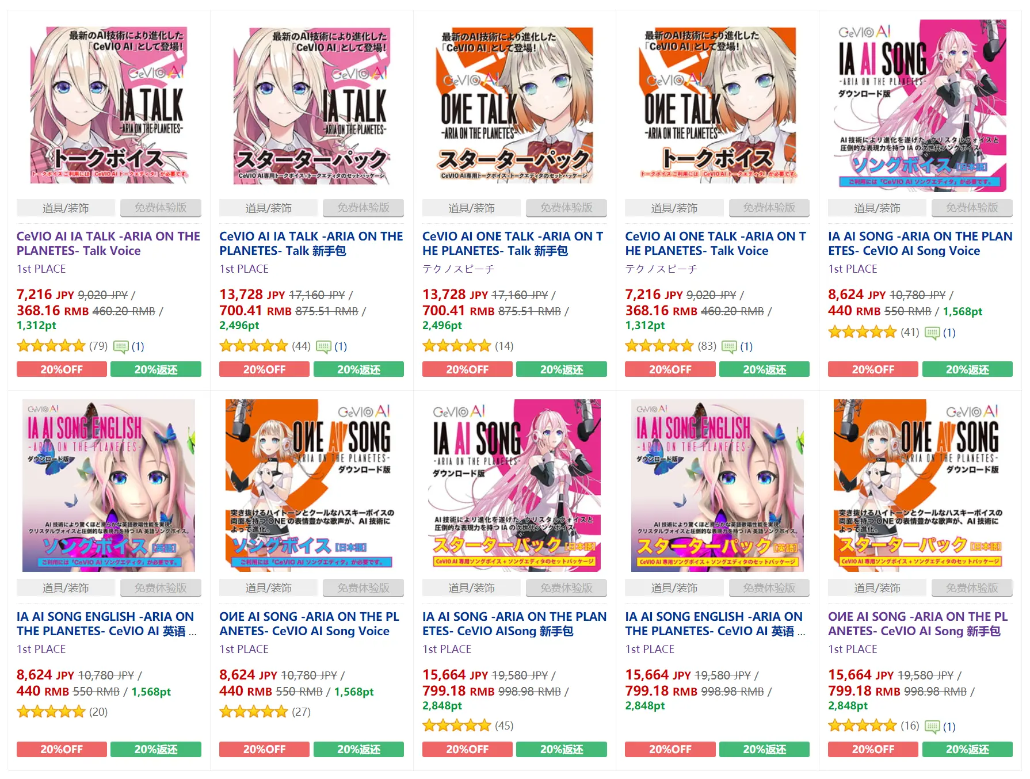
Task: Open comment icon for OИE AI SONG 新手包
Action: (932, 727)
